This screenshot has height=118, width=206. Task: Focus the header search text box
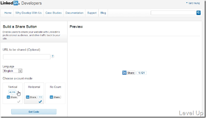point(173,13)
